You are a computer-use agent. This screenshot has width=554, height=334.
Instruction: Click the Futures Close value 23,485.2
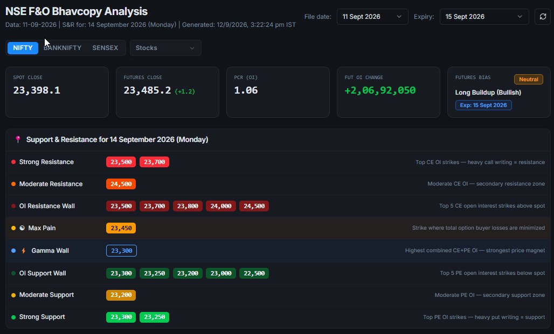147,90
